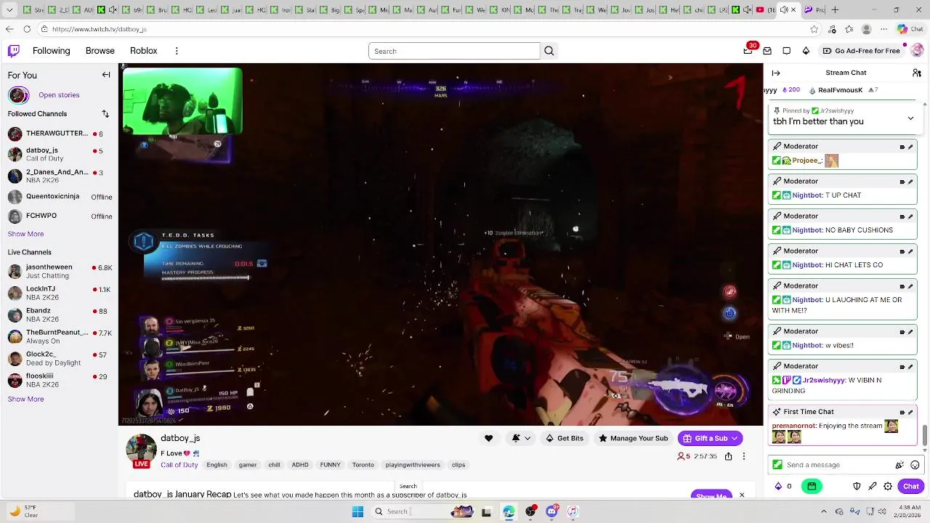
Task: Open the Whispers inbox envelope icon
Action: (767, 51)
